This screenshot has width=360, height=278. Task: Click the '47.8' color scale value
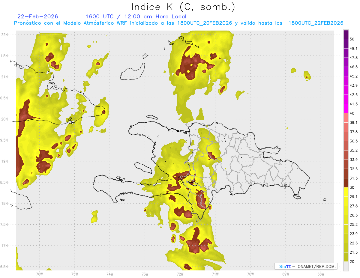coord(354,58)
